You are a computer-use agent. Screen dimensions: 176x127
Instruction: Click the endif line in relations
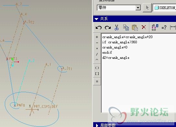click(107, 52)
